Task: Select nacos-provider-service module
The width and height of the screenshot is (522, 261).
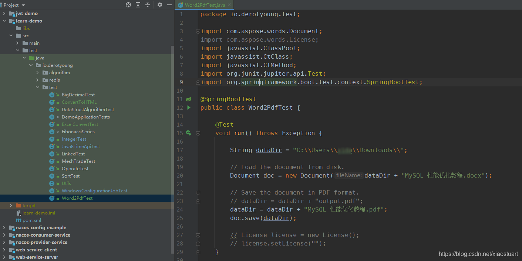Action: pos(41,243)
